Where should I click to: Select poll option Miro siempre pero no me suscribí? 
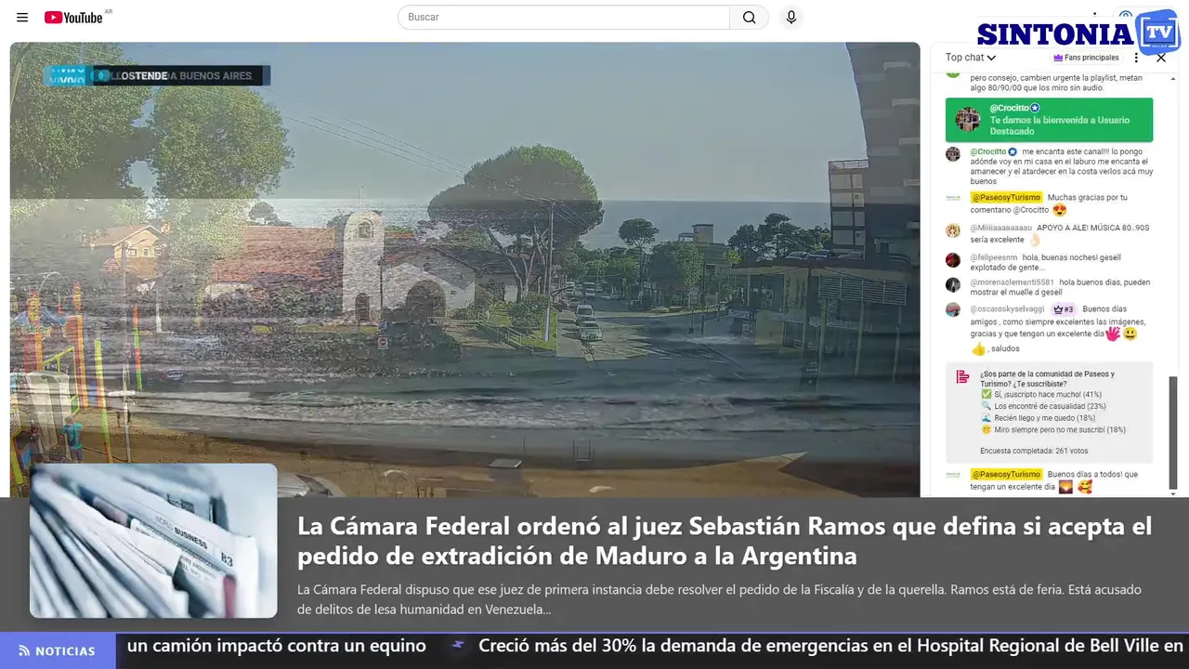[1053, 430]
